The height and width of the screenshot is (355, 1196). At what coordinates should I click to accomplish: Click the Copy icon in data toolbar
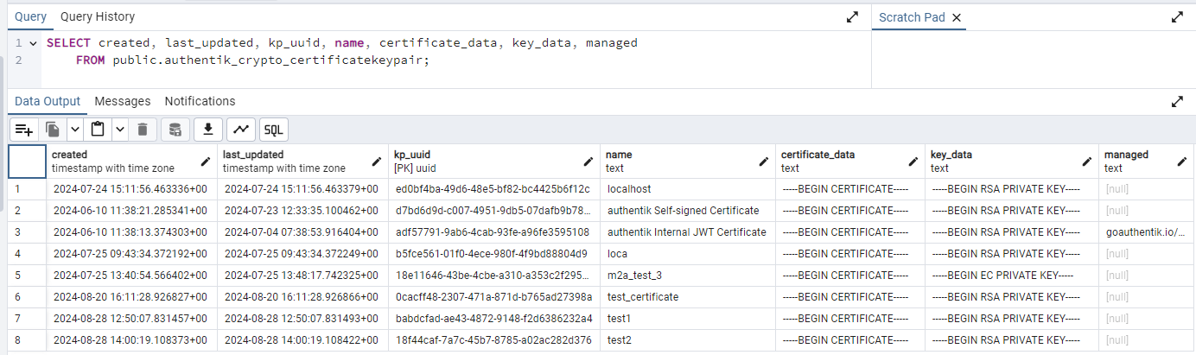coord(53,130)
